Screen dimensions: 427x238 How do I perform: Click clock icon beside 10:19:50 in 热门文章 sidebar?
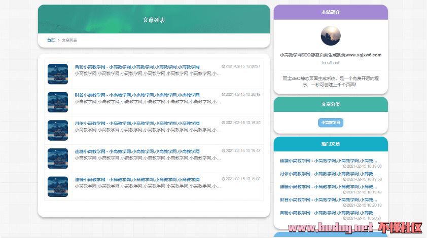click(344, 179)
